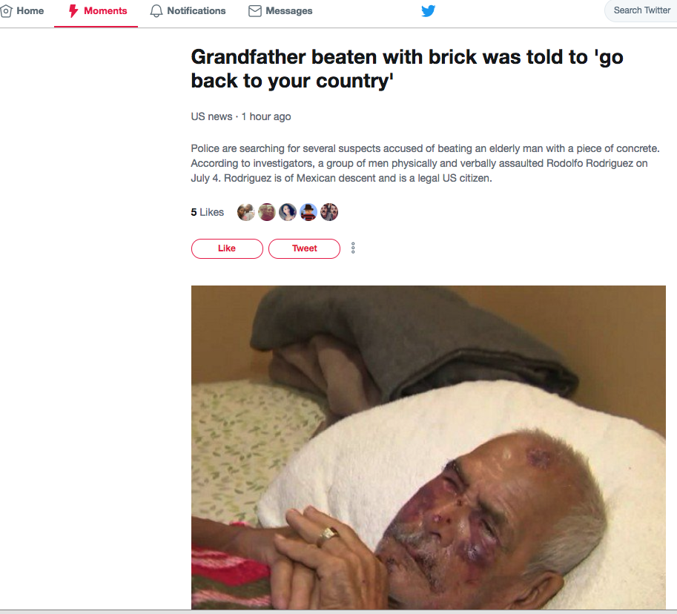The height and width of the screenshot is (614, 677).
Task: Focus the Search Twitter field
Action: tap(641, 11)
